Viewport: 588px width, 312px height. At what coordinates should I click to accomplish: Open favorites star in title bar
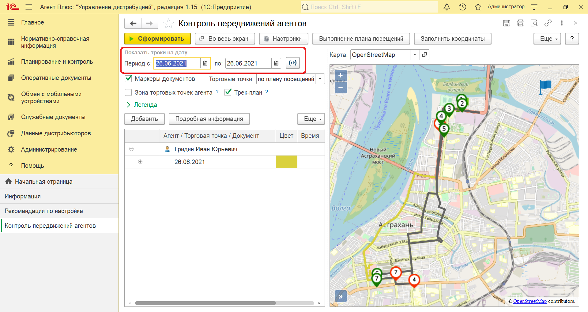478,7
